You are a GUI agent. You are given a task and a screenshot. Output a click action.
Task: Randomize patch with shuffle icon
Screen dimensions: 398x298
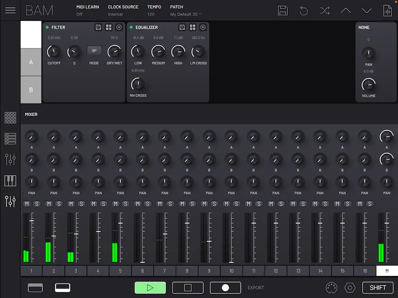click(324, 10)
